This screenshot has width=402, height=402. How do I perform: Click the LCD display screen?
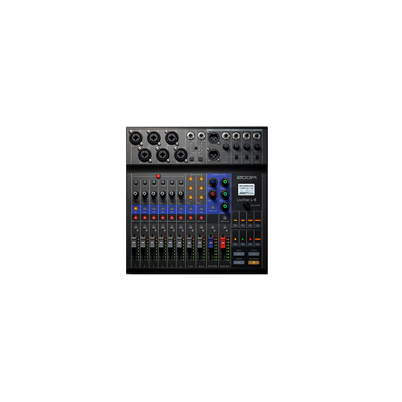246,189
